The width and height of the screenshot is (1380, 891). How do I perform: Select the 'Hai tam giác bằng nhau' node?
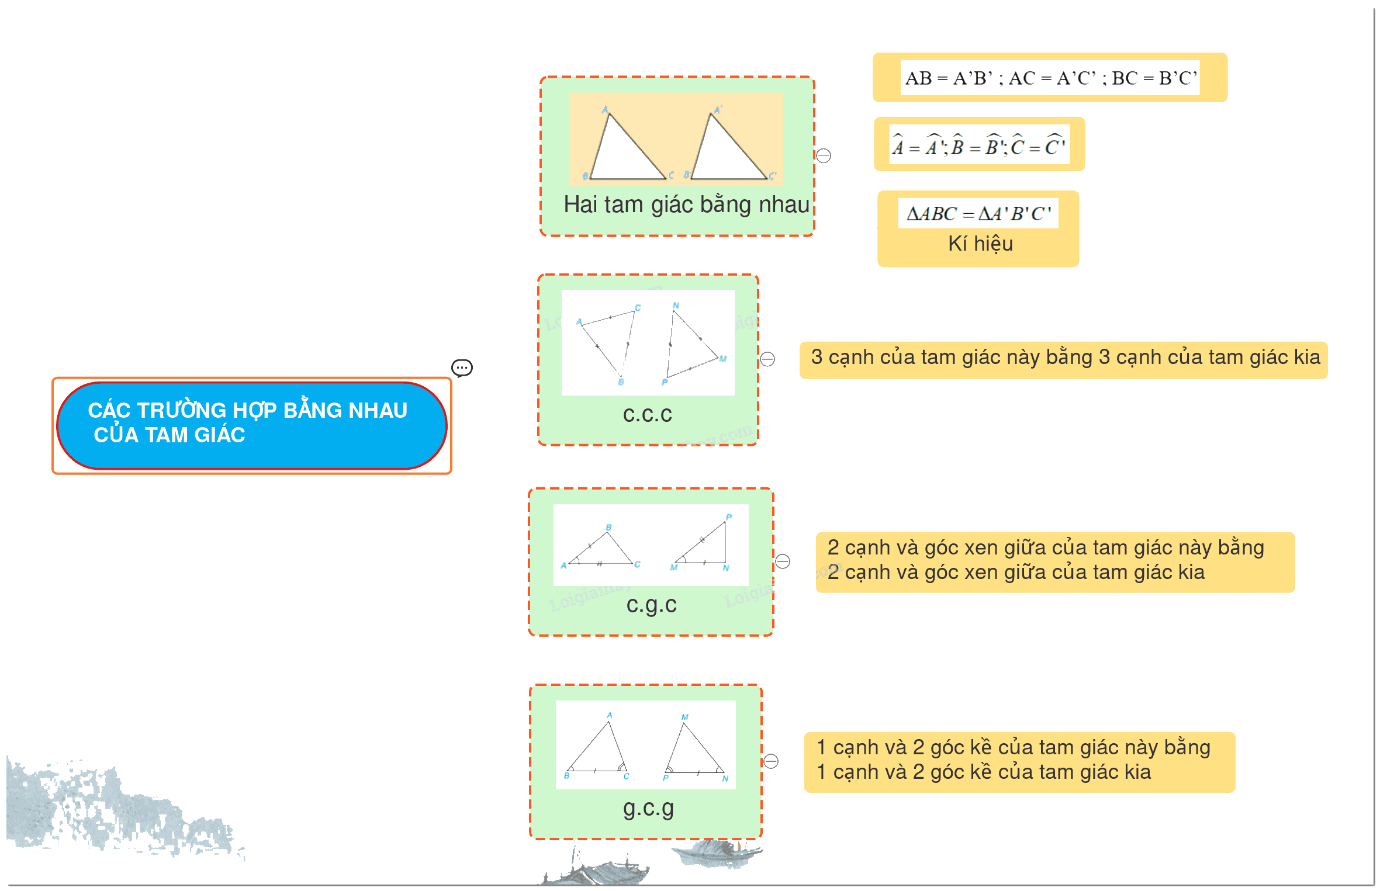point(677,156)
